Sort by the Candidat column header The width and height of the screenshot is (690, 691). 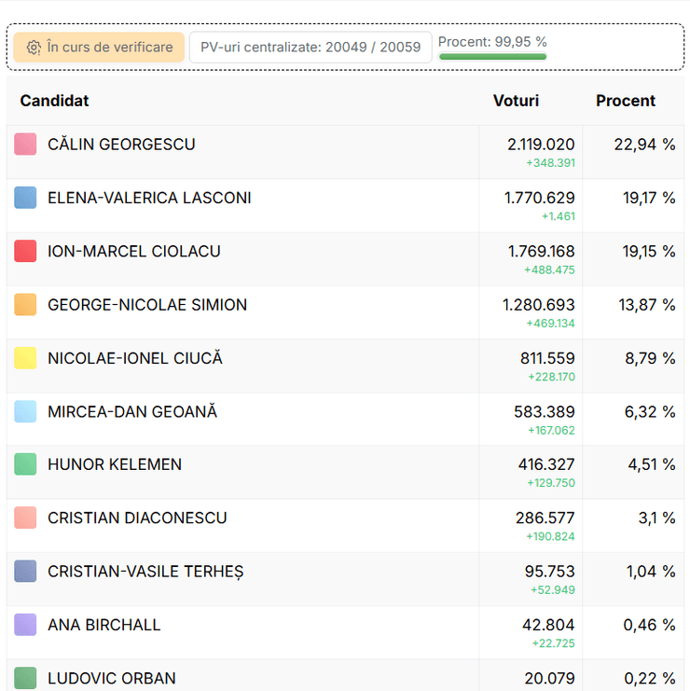55,101
